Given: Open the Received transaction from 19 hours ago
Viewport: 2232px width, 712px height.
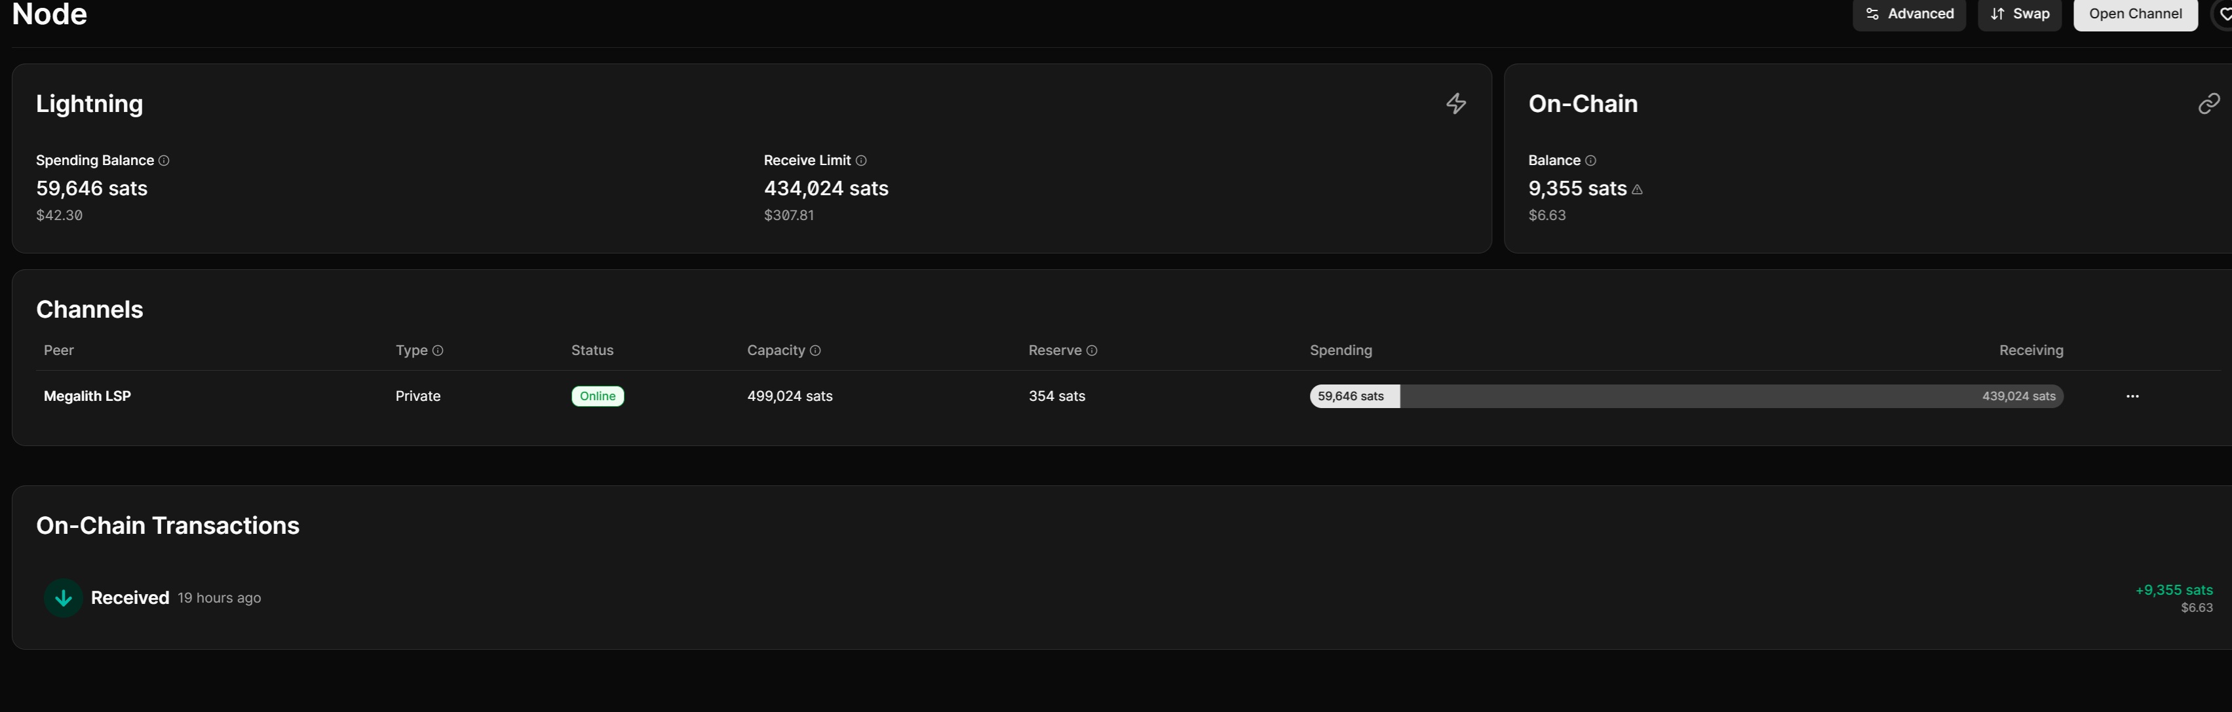Looking at the screenshot, I should (130, 597).
